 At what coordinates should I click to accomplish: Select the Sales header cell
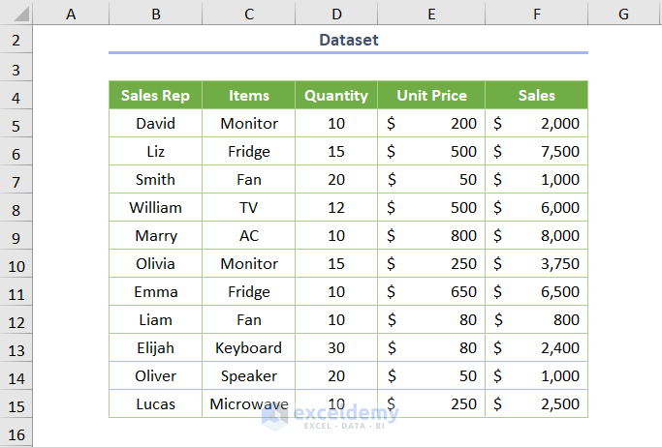click(x=536, y=96)
